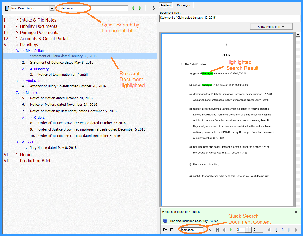303x236 pixels.
Task: Switch to the Preview tab
Action: tap(166, 5)
